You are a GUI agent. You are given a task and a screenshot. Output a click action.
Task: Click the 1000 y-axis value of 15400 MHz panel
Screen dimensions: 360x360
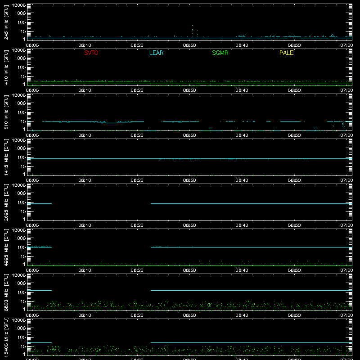coord(20,328)
